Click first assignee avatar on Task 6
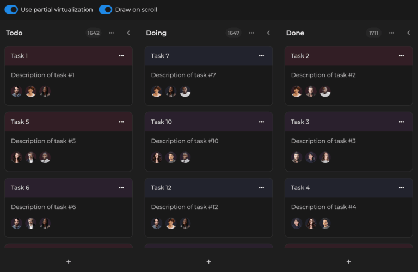This screenshot has width=418, height=272. click(x=16, y=223)
